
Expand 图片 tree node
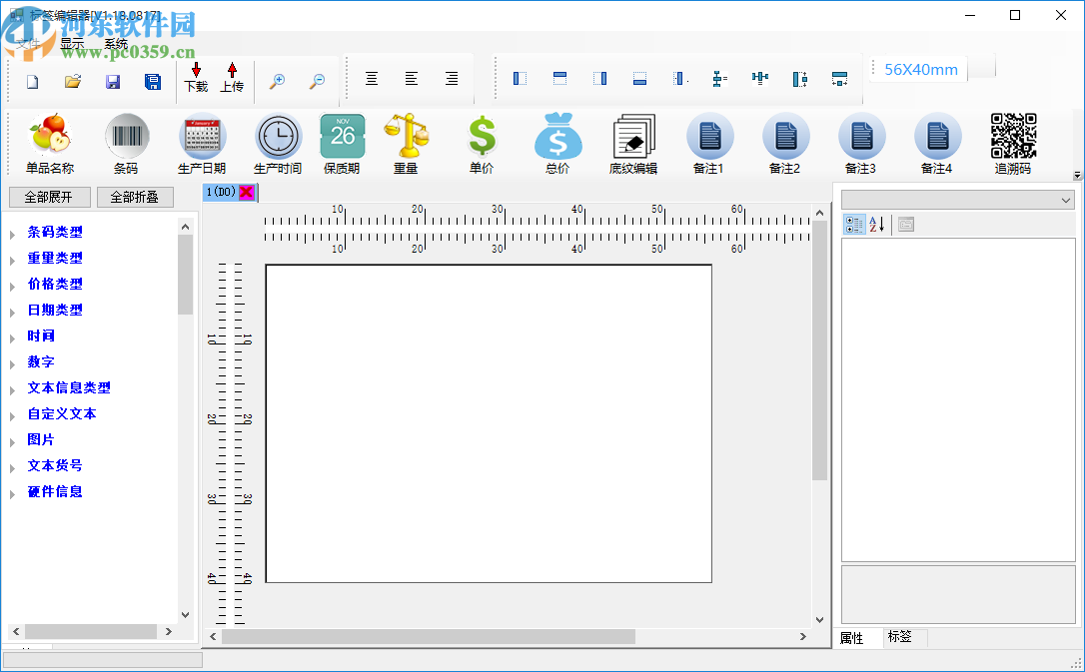tap(12, 442)
